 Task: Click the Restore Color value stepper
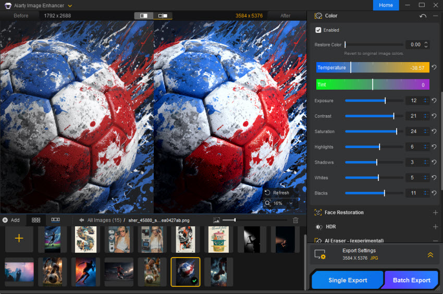[426, 45]
